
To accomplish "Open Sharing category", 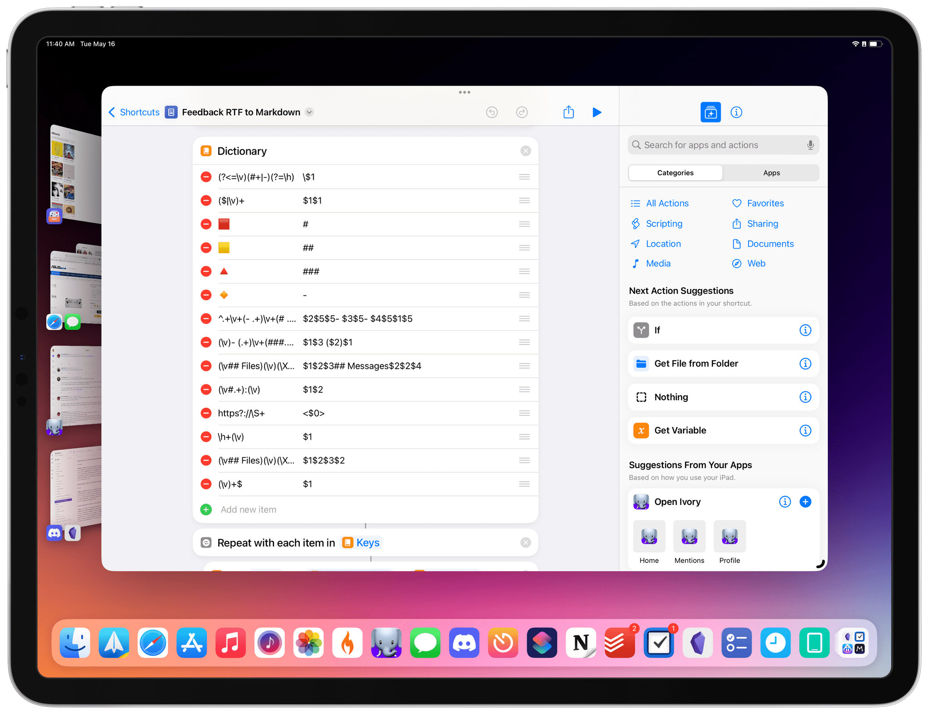I will click(755, 224).
